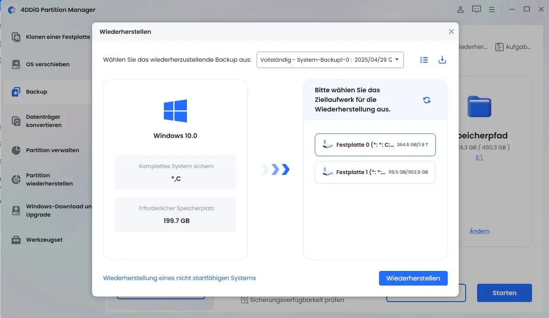
Task: Click the Klonen einer Festplatte icon
Action: click(x=16, y=37)
